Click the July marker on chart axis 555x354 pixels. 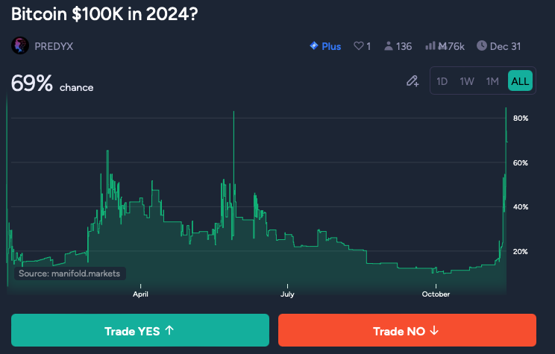(x=287, y=294)
